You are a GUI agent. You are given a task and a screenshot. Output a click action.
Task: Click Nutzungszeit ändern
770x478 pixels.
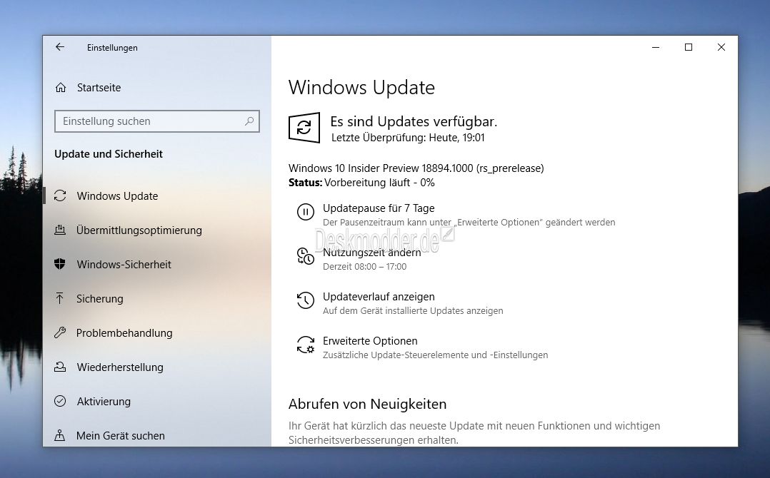click(371, 253)
